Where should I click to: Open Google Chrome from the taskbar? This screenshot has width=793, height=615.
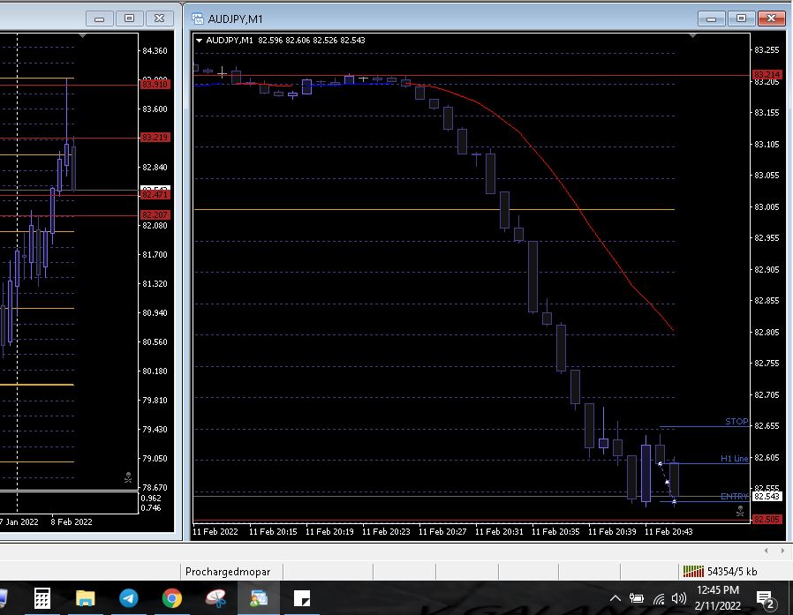coord(172,598)
